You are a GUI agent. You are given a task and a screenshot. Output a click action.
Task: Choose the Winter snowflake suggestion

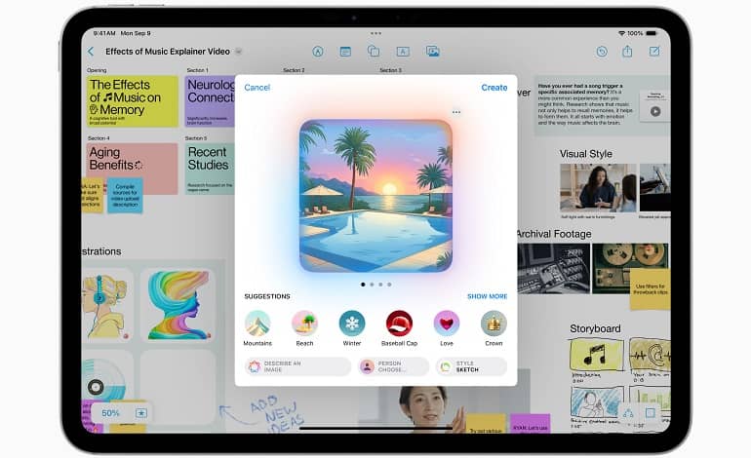[352, 324]
